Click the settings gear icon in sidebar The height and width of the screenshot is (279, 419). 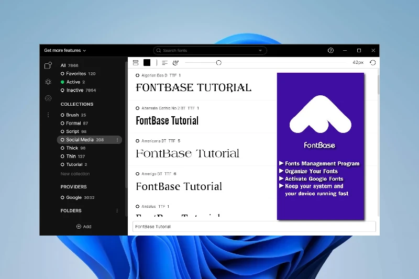pos(48,82)
